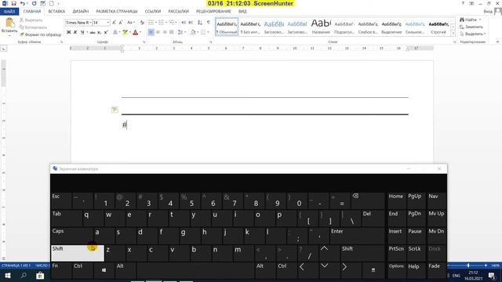Image resolution: width=502 pixels, height=282 pixels.
Task: Clear all formatting
Action: [x=142, y=23]
